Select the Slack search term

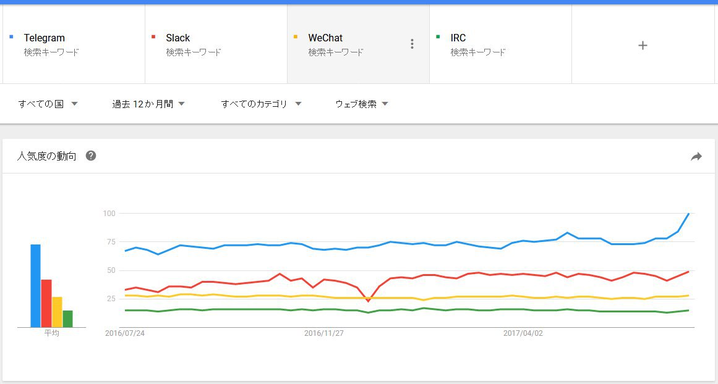point(177,38)
